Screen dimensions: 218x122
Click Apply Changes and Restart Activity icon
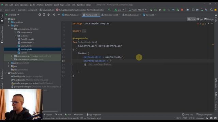(155, 10)
